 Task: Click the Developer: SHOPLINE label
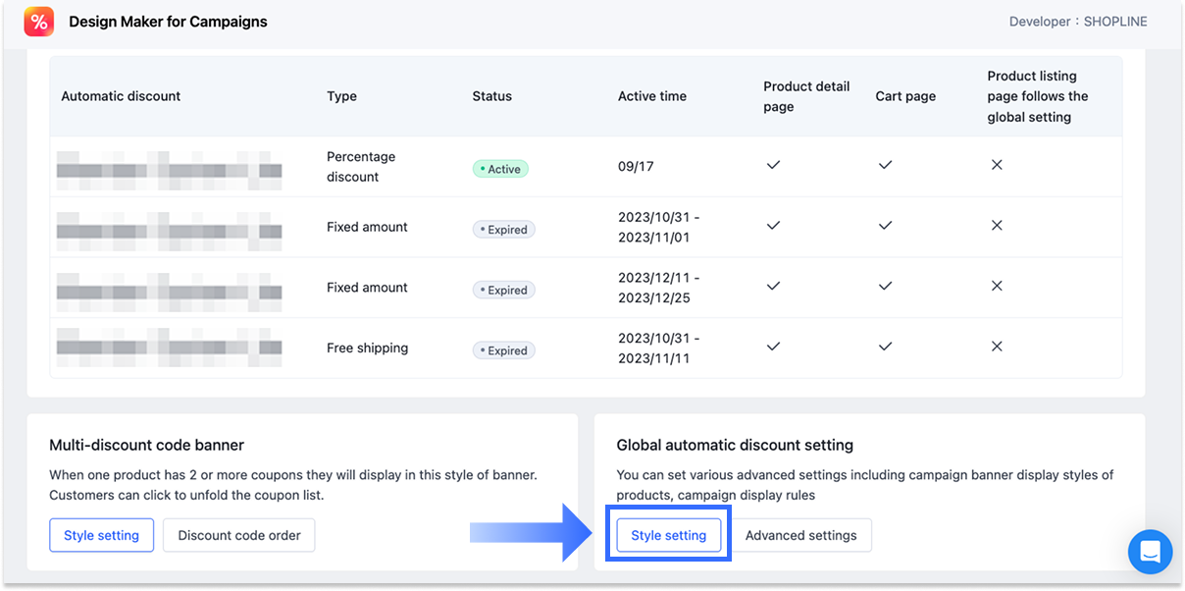pyautogui.click(x=1077, y=22)
